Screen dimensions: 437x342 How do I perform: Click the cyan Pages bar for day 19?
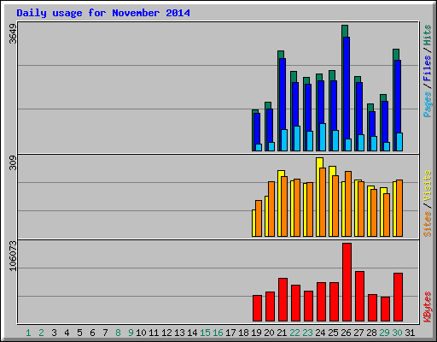click(259, 147)
